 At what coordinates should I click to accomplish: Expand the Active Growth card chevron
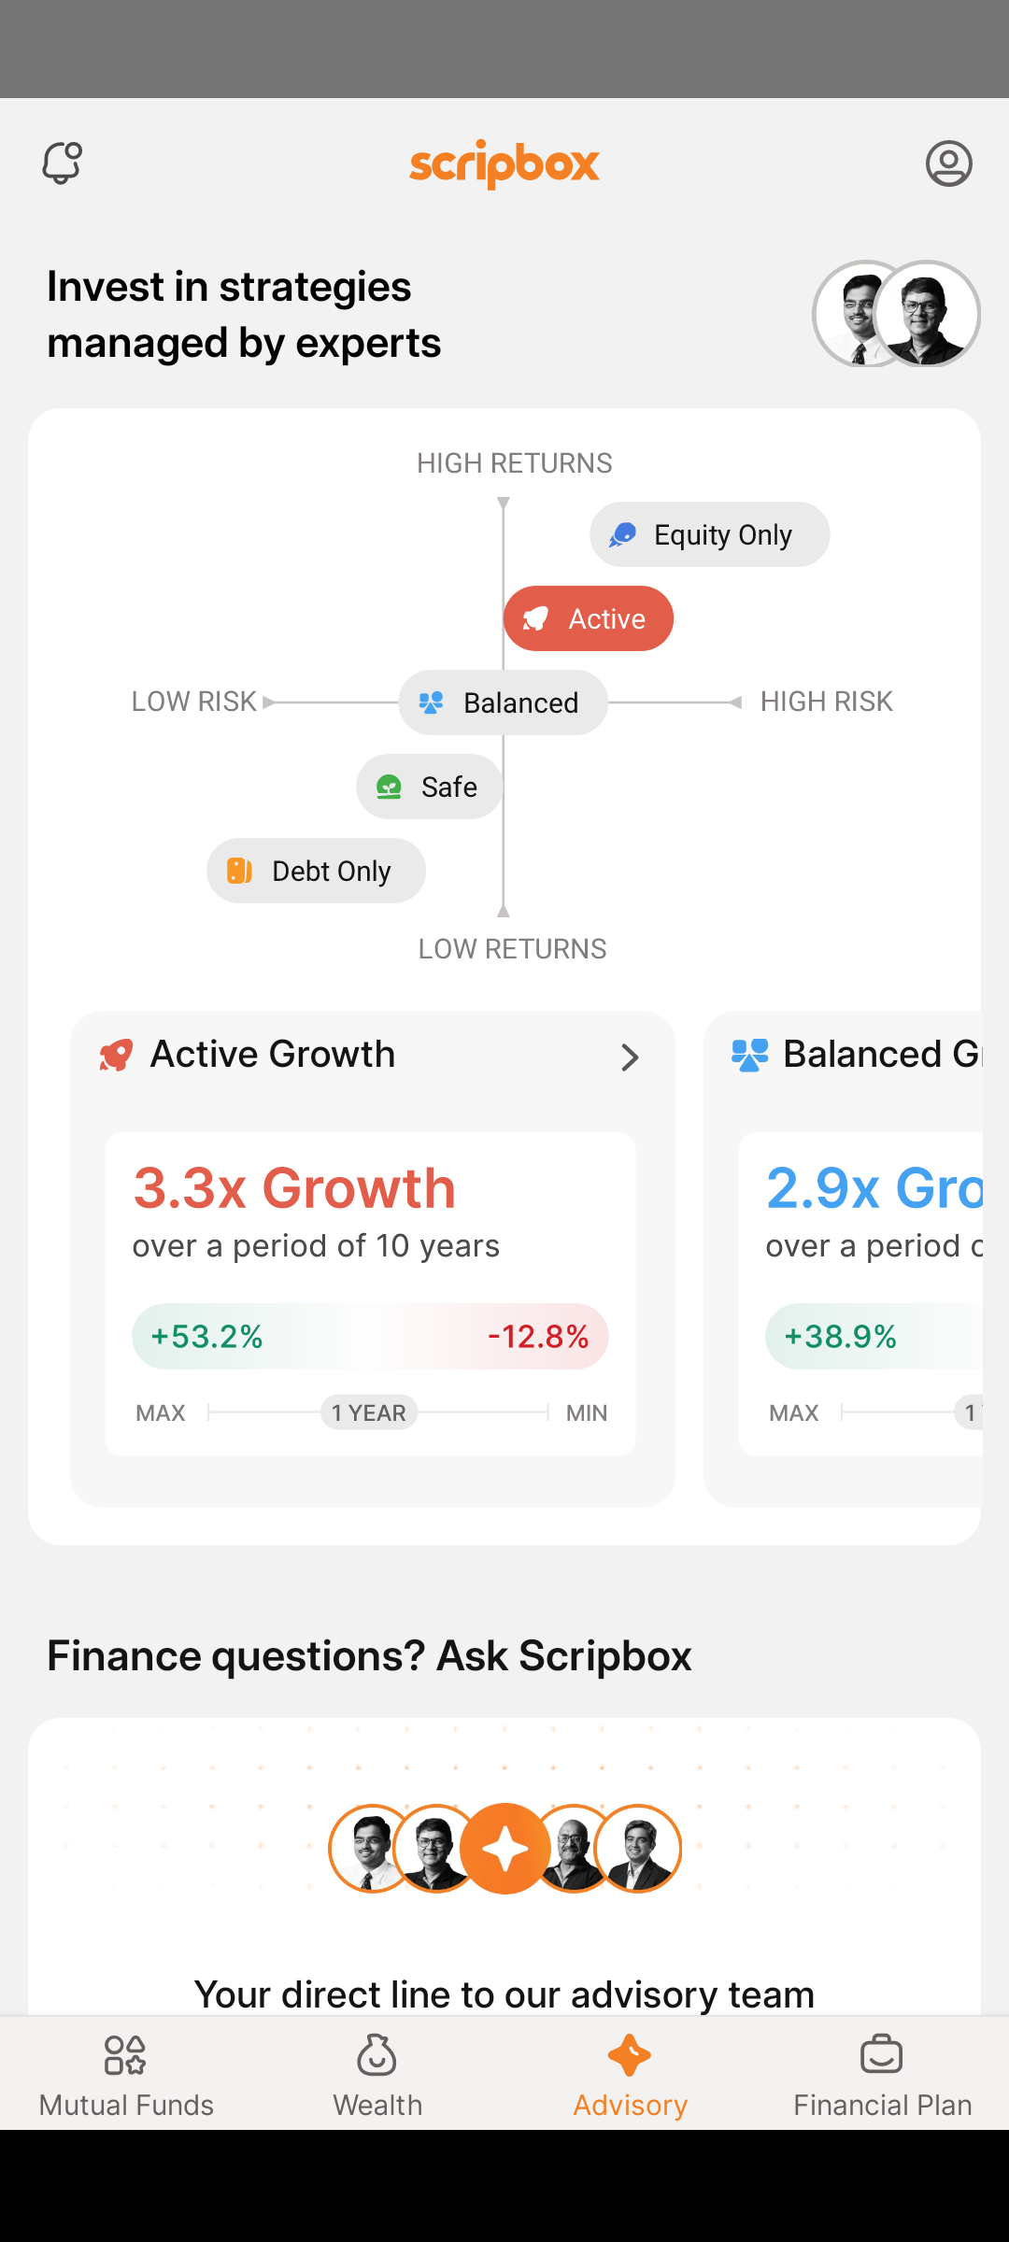coord(630,1057)
